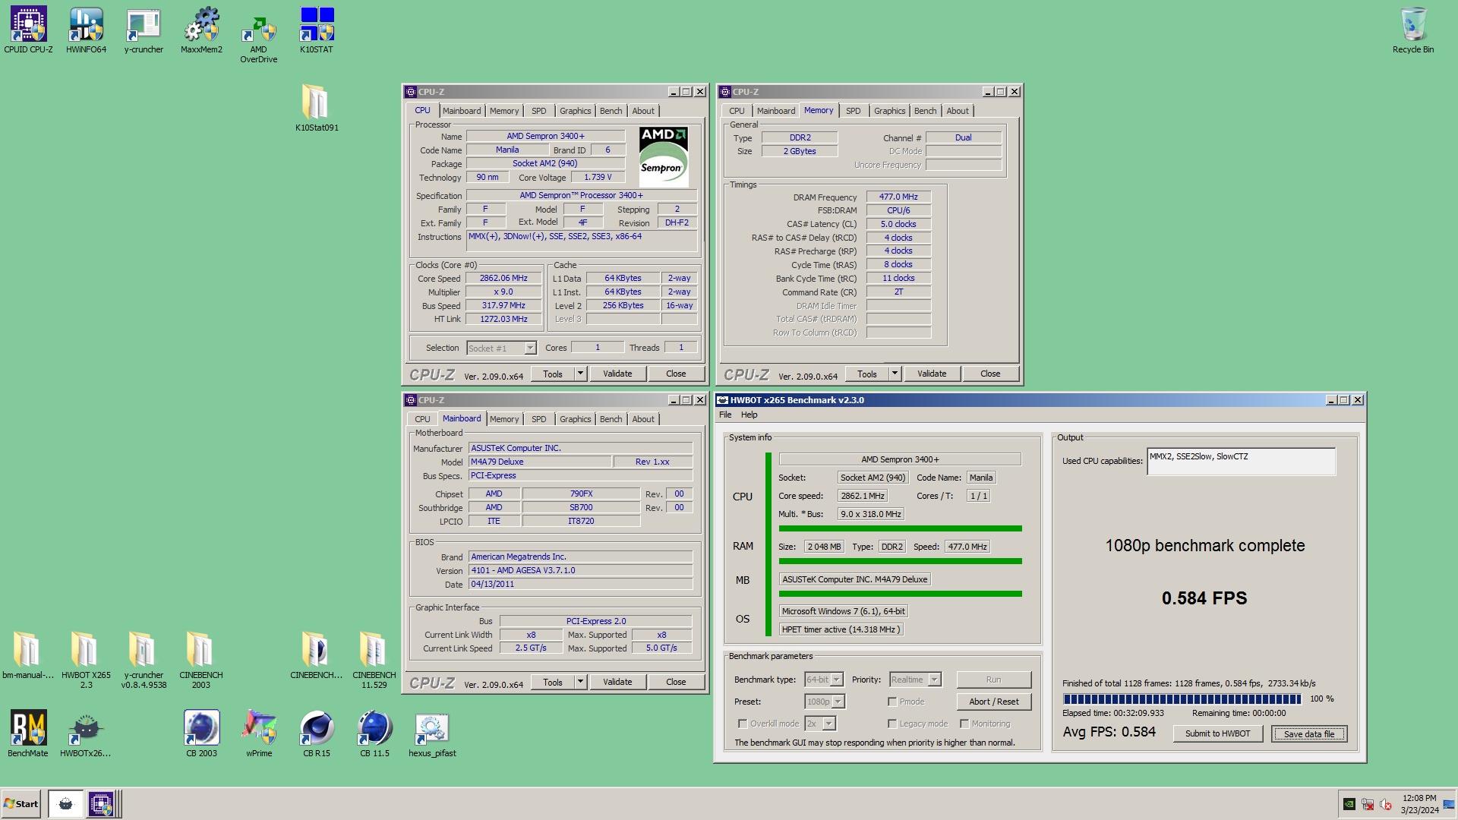The image size is (1458, 820).
Task: Open the CINEBENCH 2003 folder
Action: 201,660
